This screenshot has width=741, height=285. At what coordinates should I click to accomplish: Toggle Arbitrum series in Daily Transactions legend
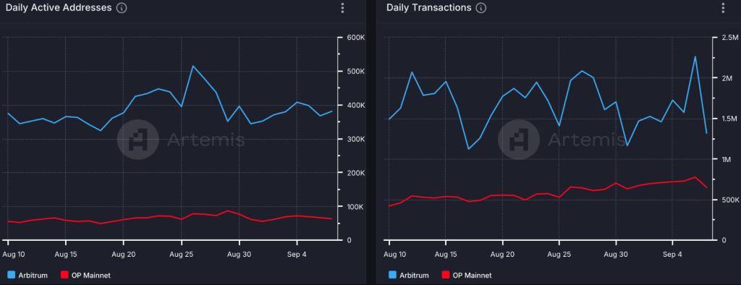409,275
